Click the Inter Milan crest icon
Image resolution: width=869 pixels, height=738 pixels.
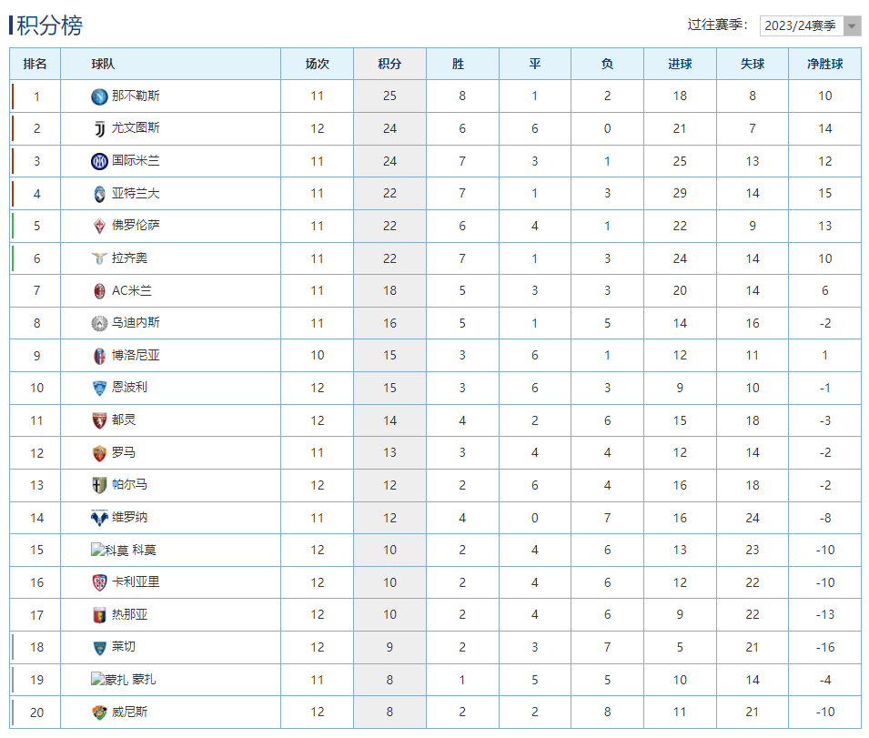[99, 161]
